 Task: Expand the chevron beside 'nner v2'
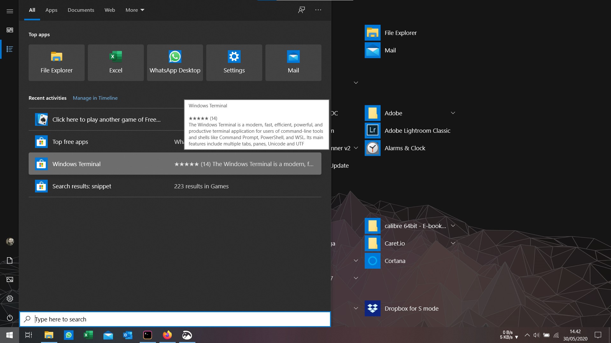tap(356, 148)
